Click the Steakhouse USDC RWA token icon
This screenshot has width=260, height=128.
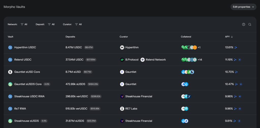(x=10, y=96)
